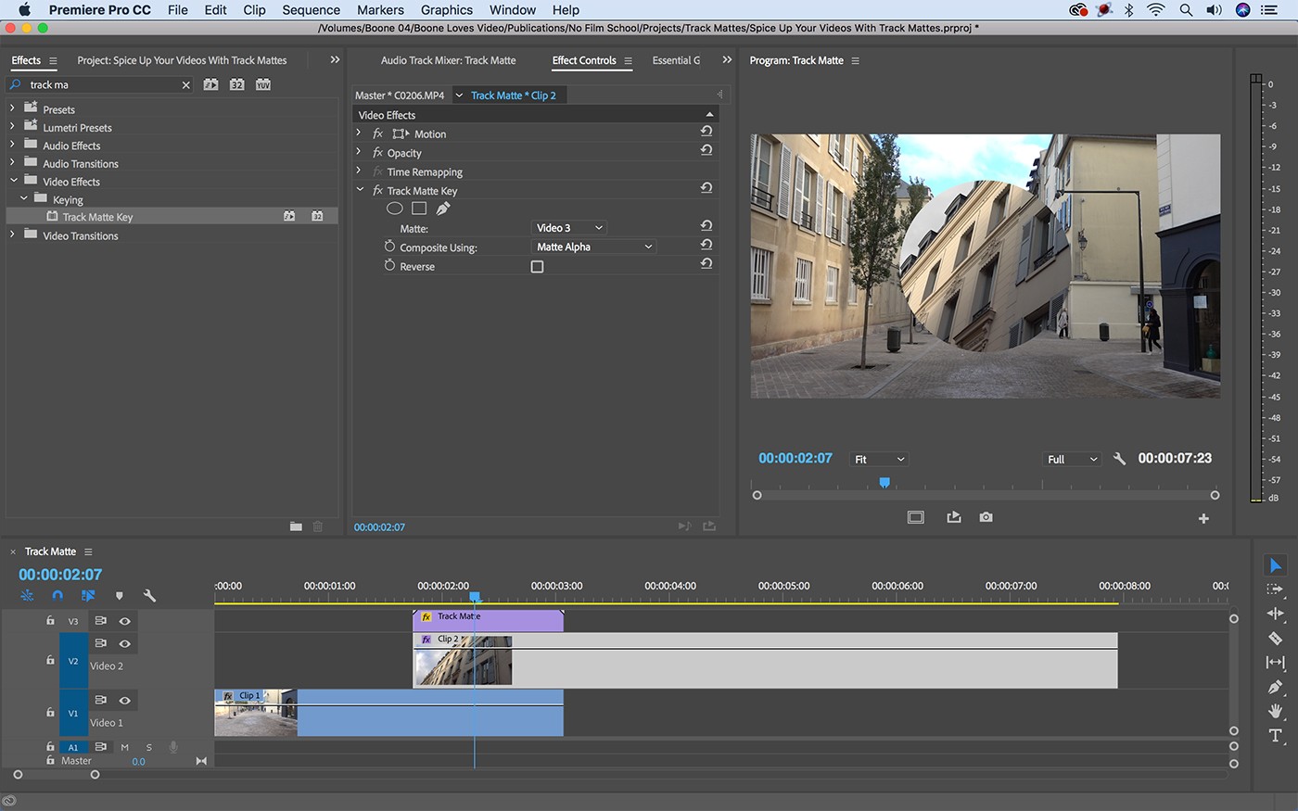Select the Razor tool in the tools panel
Screen dimensions: 1298x811
pyautogui.click(x=1275, y=638)
